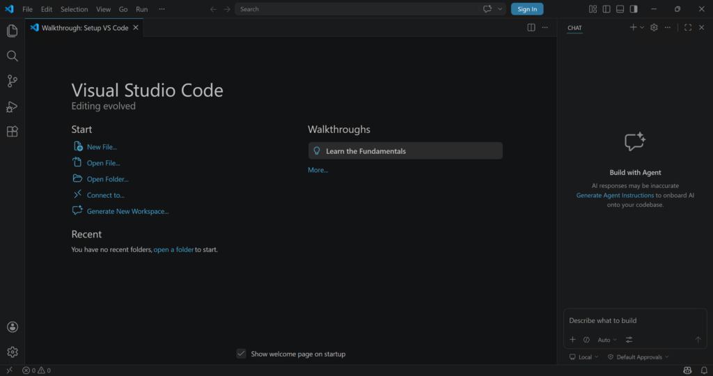Open the Extensions view

[13, 132]
